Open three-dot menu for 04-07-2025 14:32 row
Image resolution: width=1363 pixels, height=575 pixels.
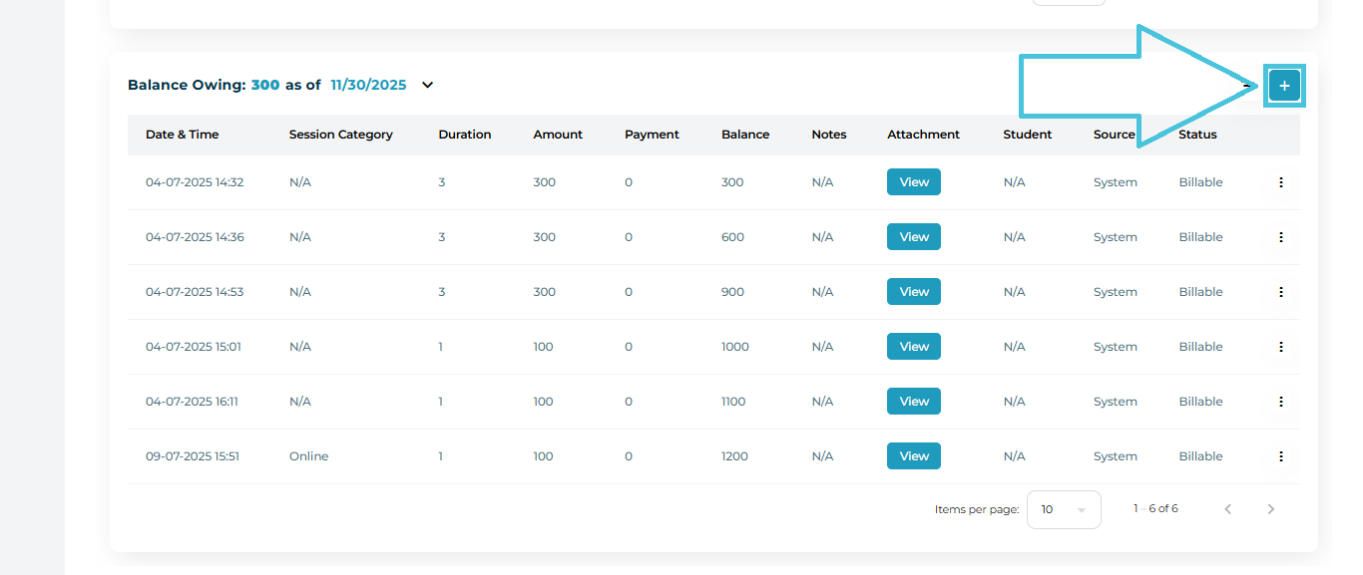1281,182
